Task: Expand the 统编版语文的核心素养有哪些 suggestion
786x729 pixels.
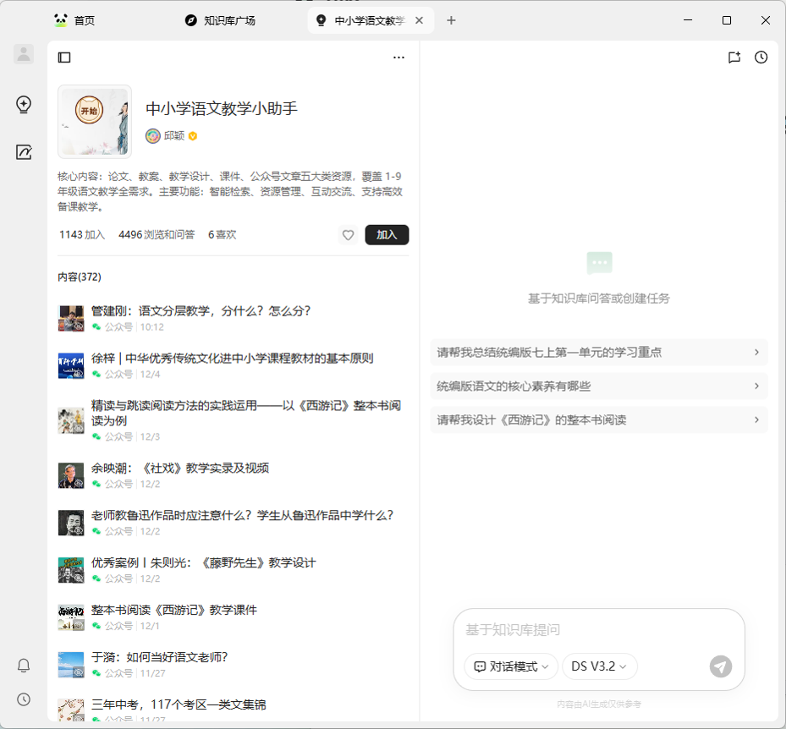Action: (x=598, y=386)
